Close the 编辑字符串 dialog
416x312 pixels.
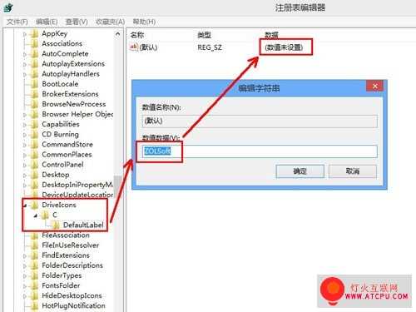[374, 86]
